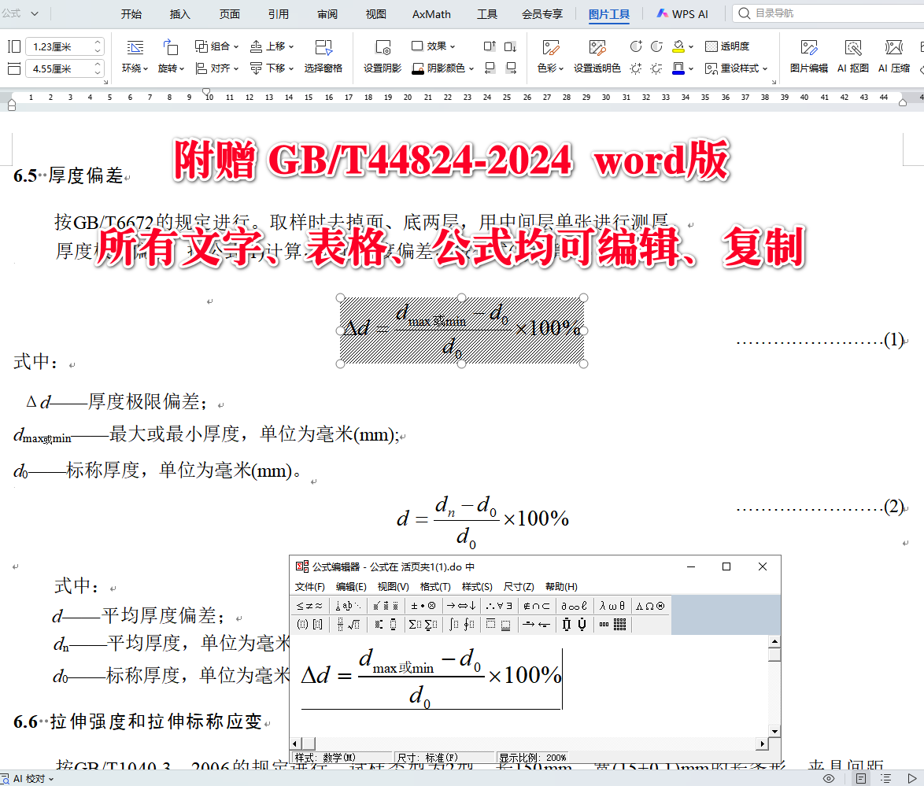Open the 色彩 color adjustment dropdown
Image resolution: width=924 pixels, height=786 pixels.
click(x=550, y=68)
